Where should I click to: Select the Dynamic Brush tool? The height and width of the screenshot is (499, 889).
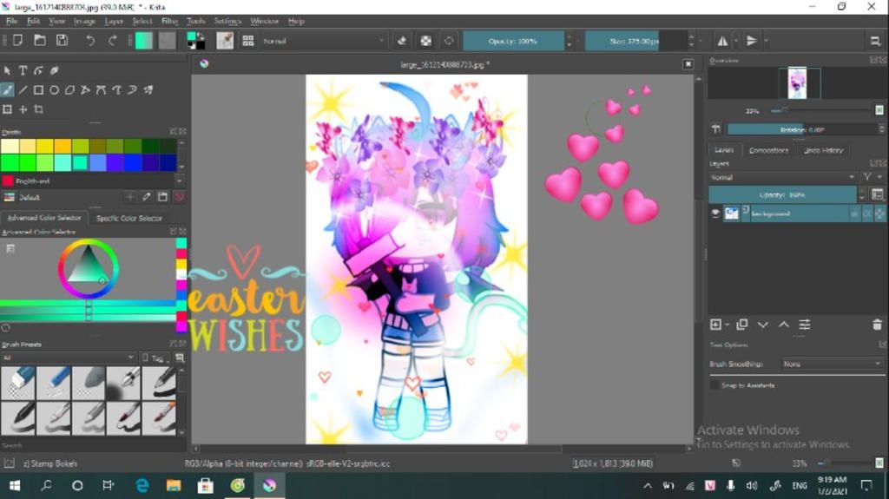132,89
